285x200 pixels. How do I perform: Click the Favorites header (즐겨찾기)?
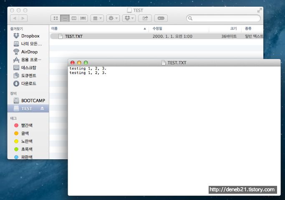pyautogui.click(x=17, y=29)
